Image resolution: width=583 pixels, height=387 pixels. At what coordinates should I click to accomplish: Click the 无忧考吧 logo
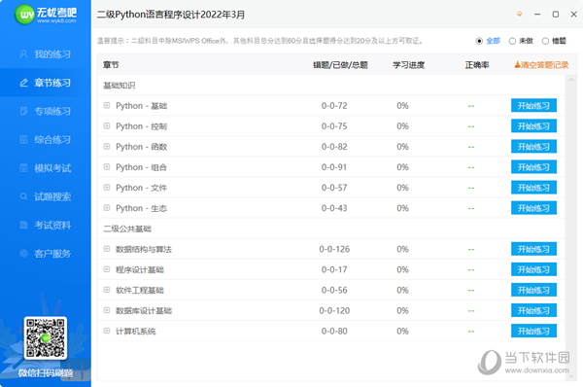coord(46,15)
